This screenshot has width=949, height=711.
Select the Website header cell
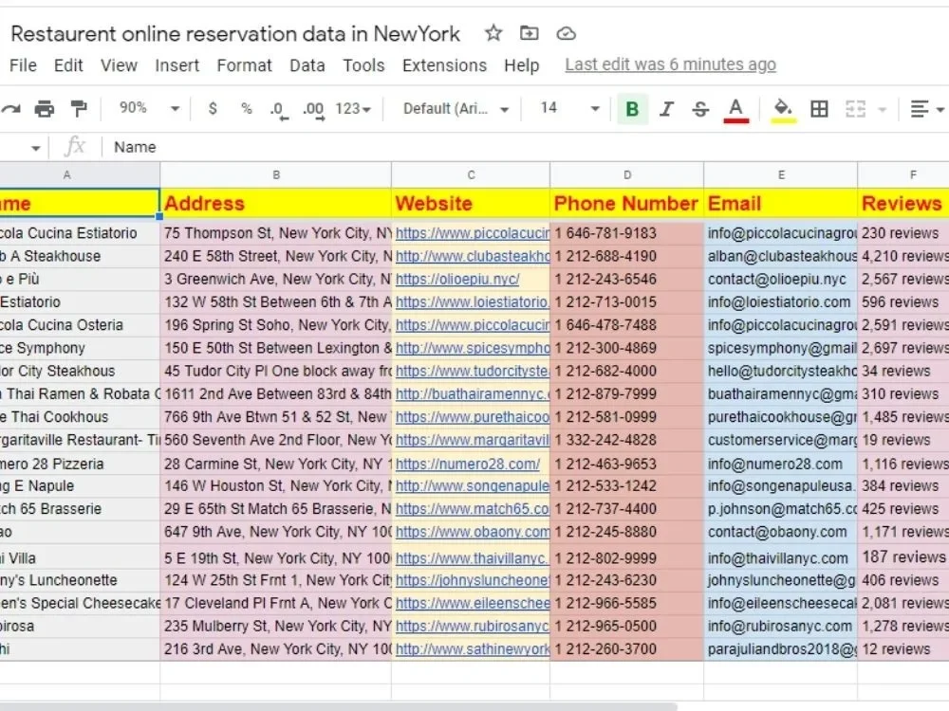[x=471, y=203]
